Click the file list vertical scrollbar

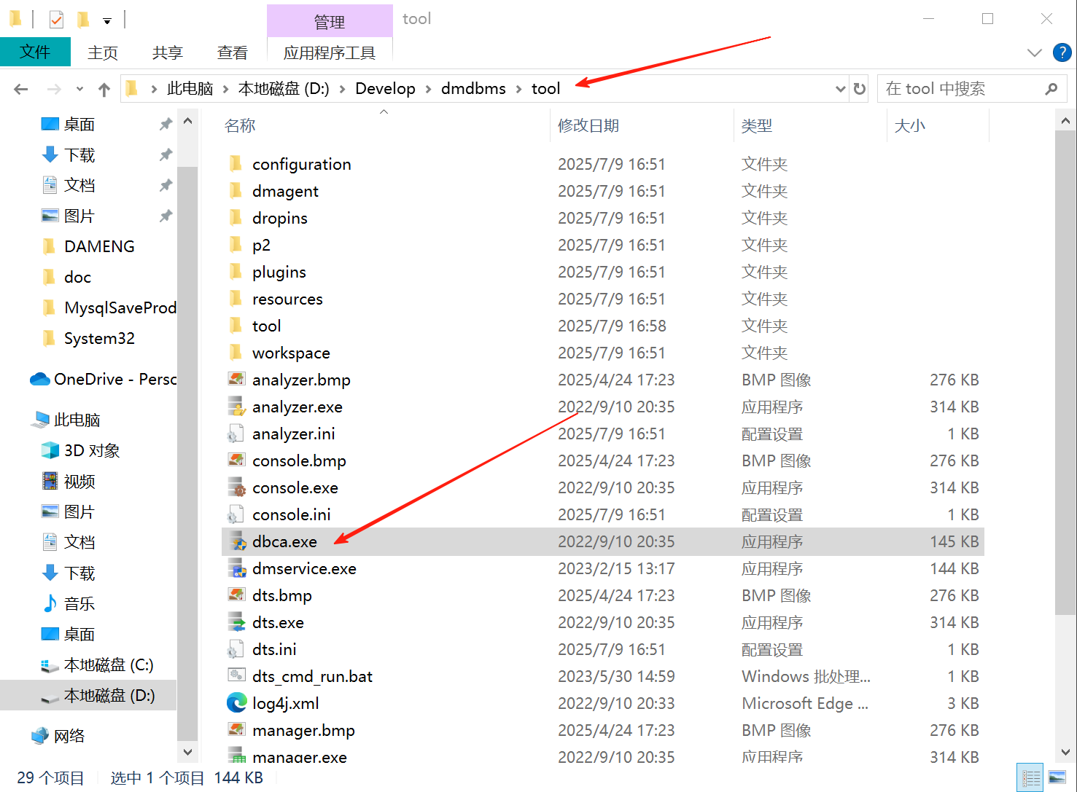1065,373
